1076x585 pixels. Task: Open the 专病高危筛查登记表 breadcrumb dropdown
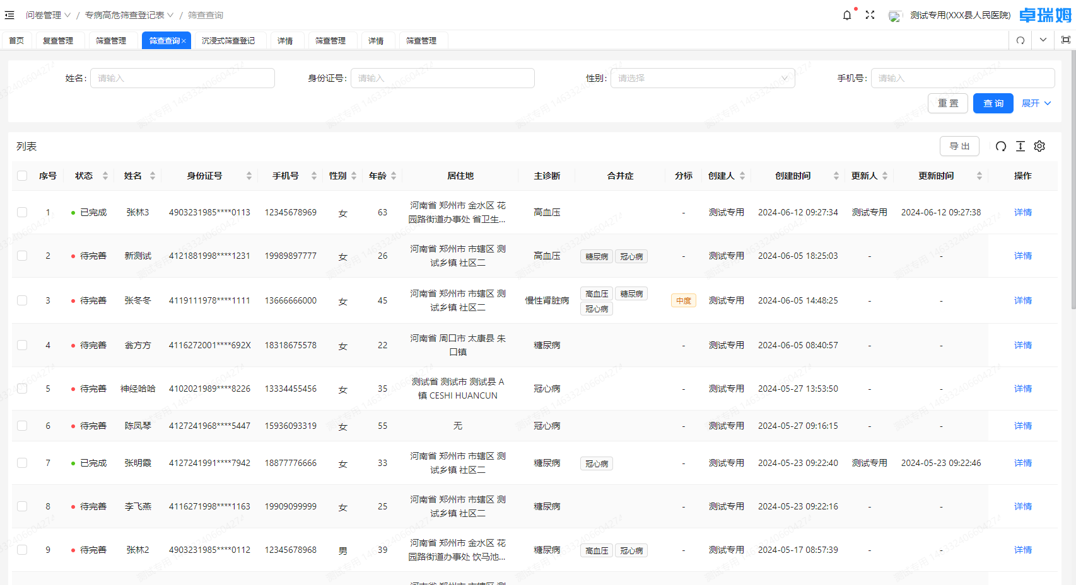click(129, 15)
